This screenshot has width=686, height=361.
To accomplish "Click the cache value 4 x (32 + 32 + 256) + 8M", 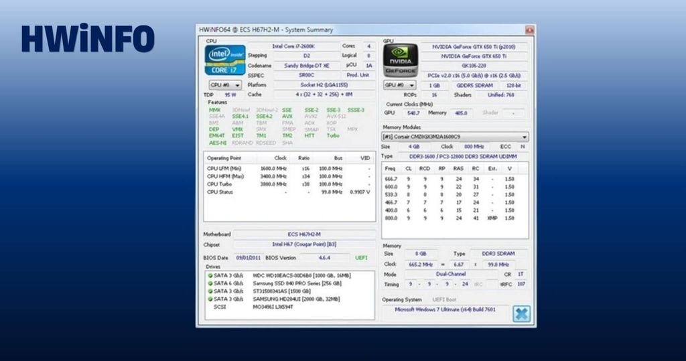I will [x=324, y=94].
